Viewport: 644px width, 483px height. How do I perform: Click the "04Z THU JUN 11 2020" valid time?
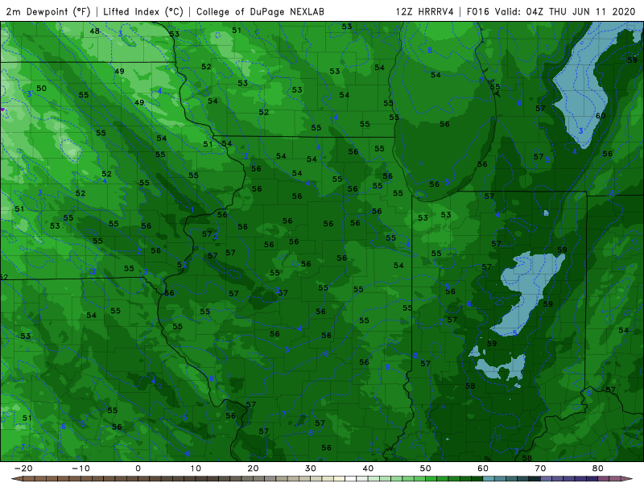[580, 11]
